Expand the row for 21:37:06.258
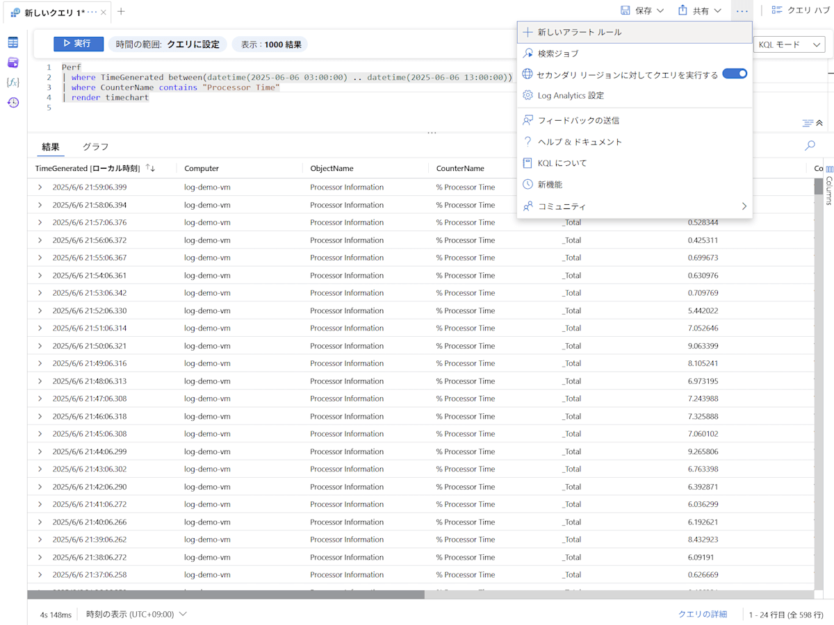The width and height of the screenshot is (834, 625). click(x=40, y=575)
